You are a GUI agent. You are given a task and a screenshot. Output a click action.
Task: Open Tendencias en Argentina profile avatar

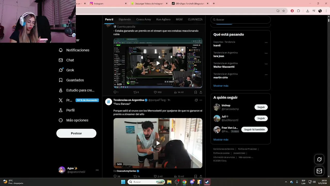point(108,102)
